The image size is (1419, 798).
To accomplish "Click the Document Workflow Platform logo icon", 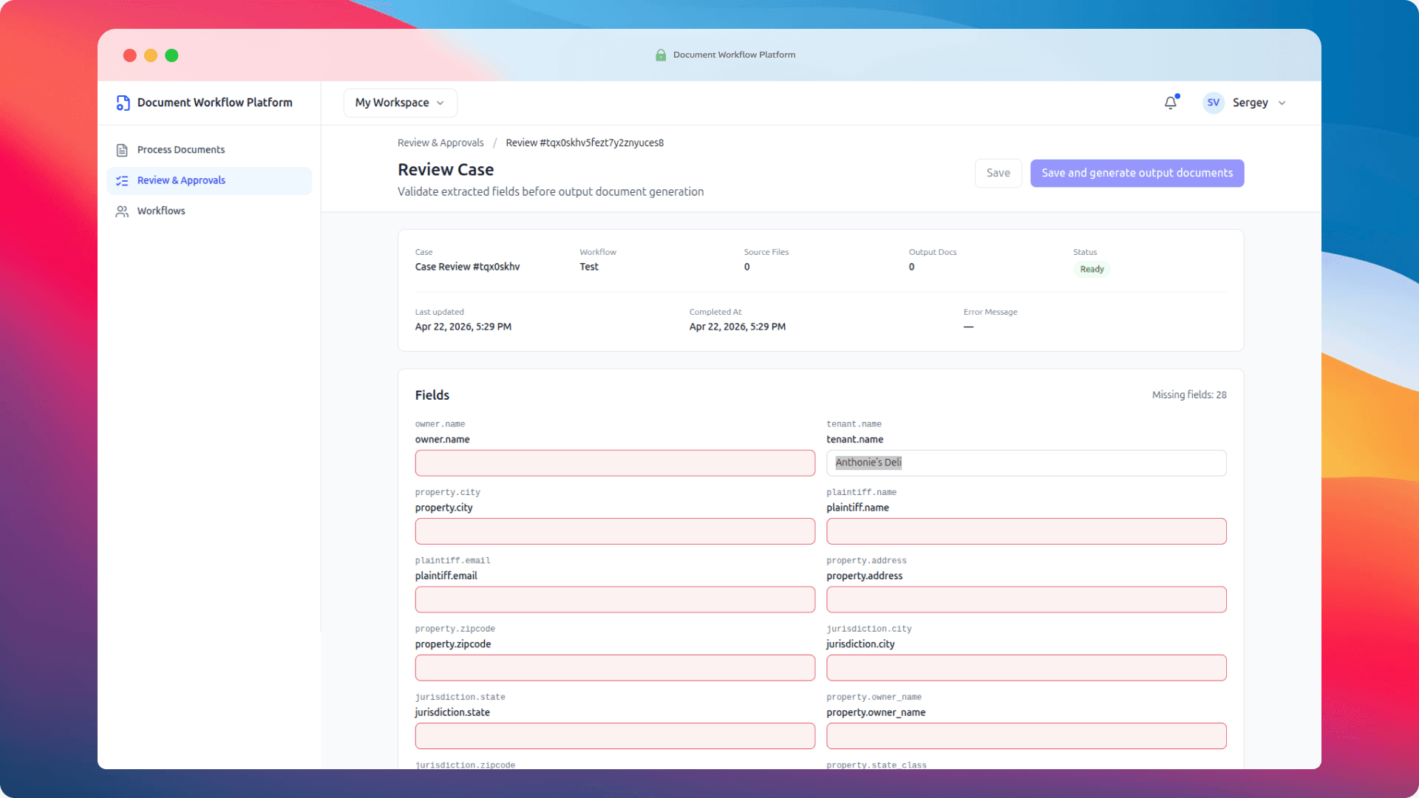I will (123, 103).
